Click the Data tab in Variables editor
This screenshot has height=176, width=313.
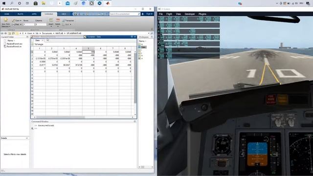point(38,41)
